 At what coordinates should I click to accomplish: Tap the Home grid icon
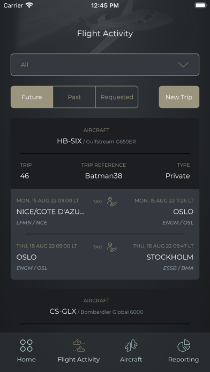click(26, 345)
